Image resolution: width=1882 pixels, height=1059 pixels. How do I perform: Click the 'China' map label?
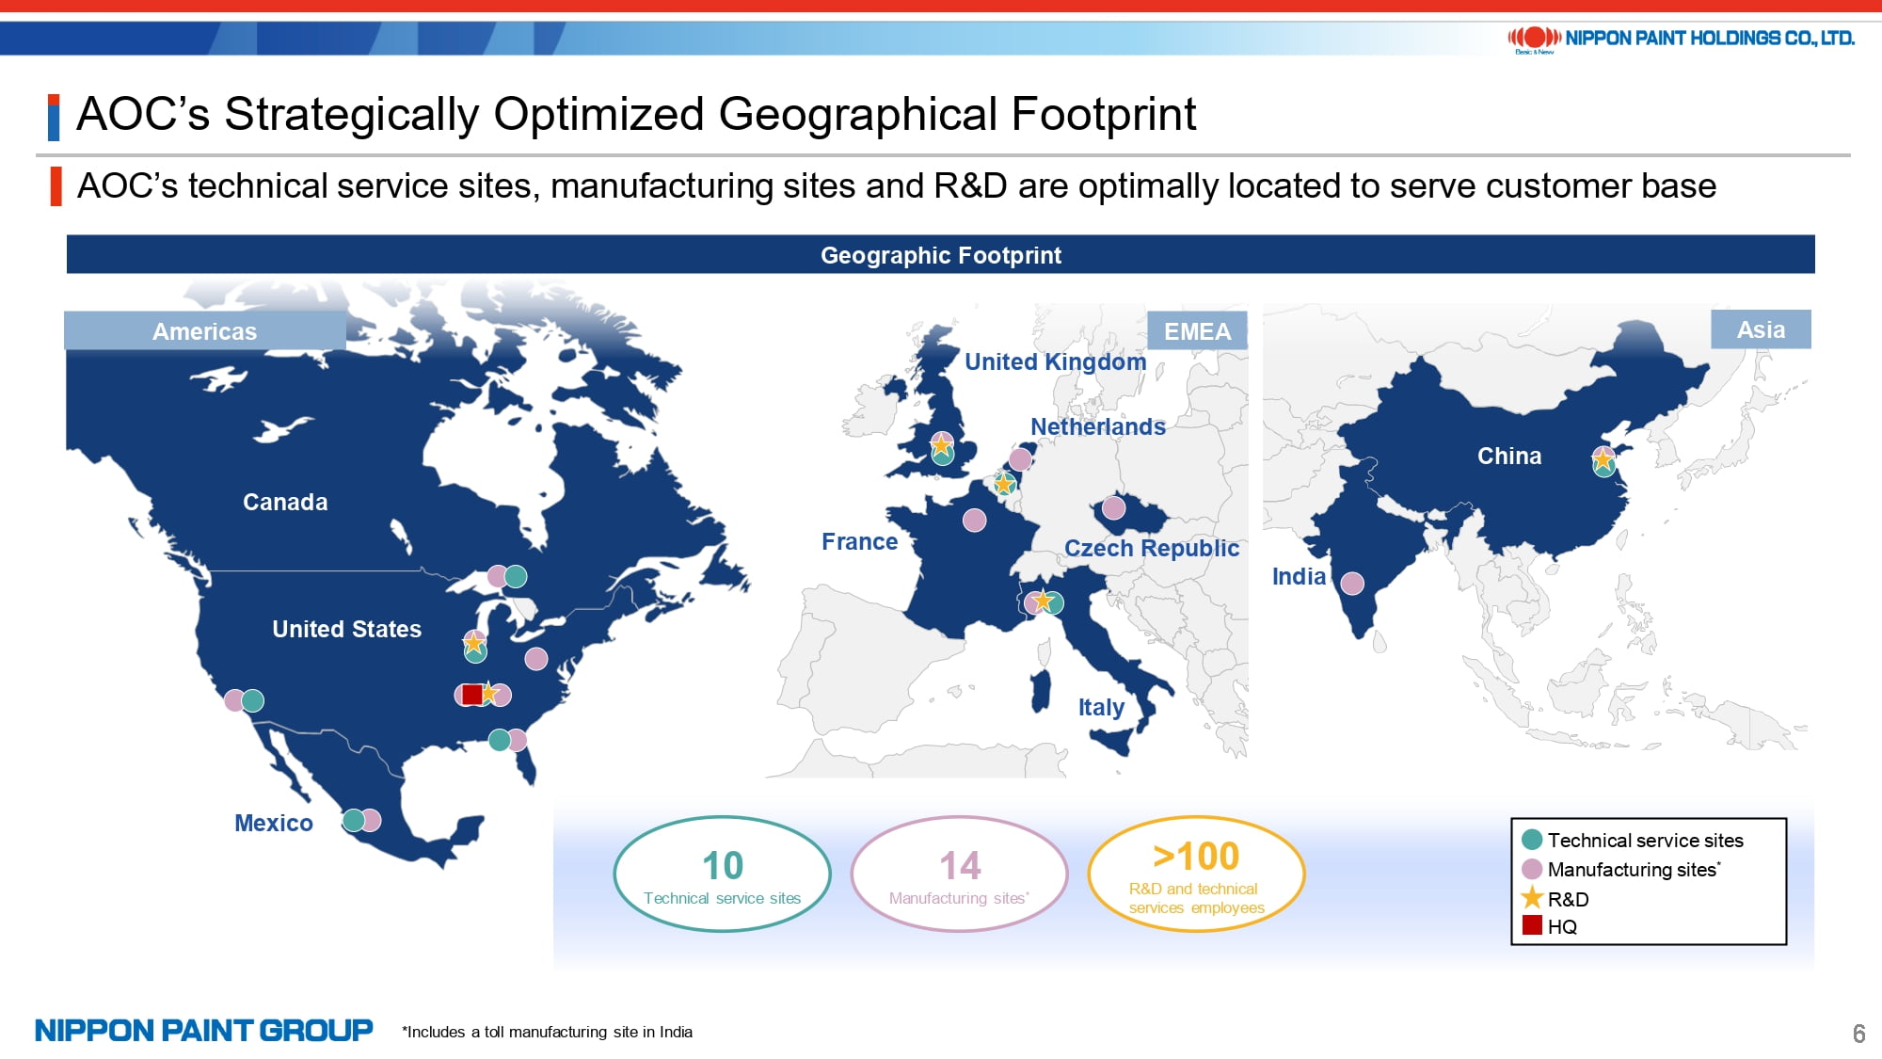click(1509, 456)
